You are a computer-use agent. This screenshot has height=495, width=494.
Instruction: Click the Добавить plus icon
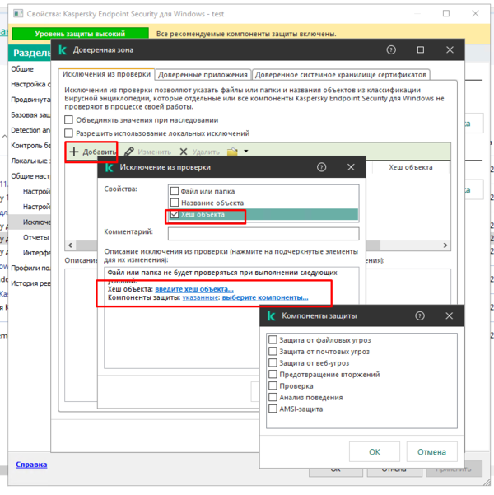[74, 152]
